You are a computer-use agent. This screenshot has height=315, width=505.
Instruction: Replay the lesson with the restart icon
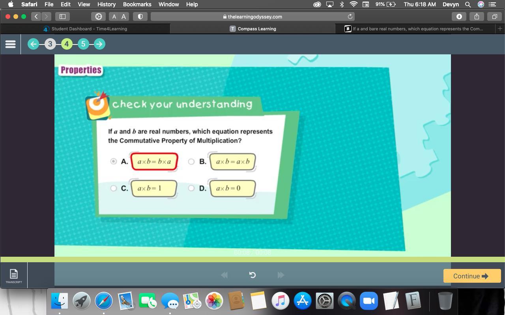point(252,275)
